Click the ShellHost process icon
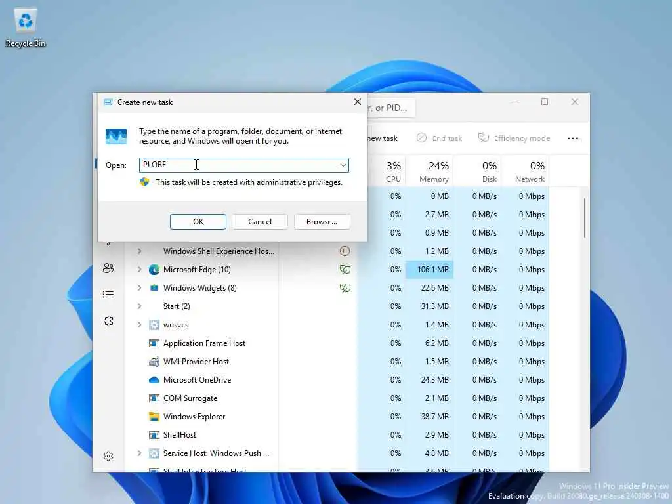The width and height of the screenshot is (672, 504). pyautogui.click(x=154, y=435)
